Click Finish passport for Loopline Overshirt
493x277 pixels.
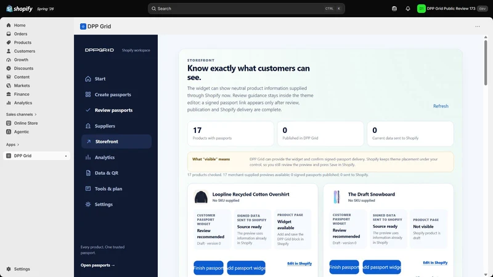pos(208,268)
